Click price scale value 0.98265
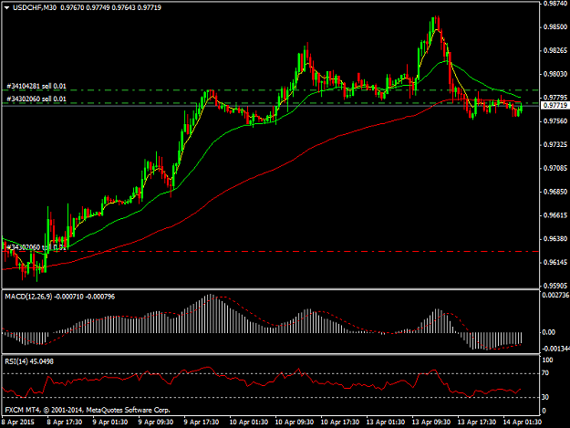 click(555, 50)
